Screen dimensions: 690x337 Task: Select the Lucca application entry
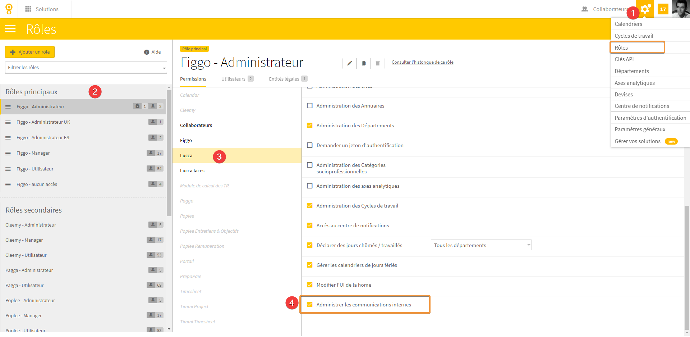click(237, 156)
